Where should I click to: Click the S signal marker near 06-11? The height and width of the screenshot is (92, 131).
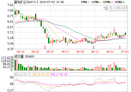(93, 47)
